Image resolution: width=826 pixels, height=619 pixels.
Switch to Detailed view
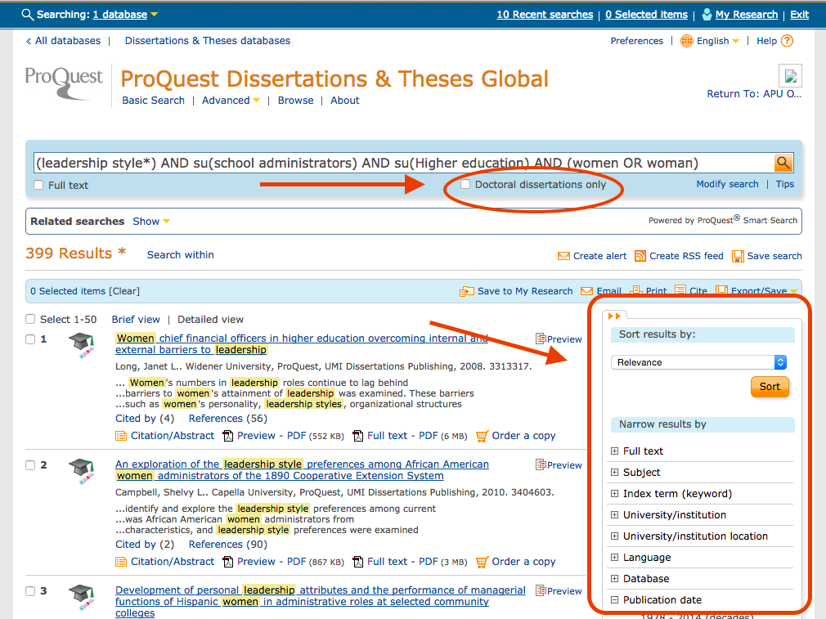(210, 319)
